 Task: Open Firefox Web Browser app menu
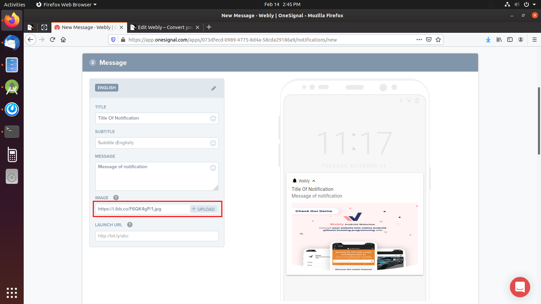point(66,4)
